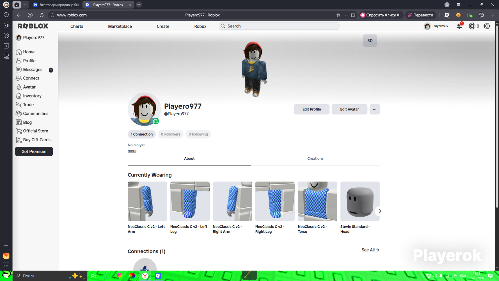Screen dimensions: 499x281
Task: Open NeoClassic C v2 - Torso item
Action: pyautogui.click(x=317, y=208)
